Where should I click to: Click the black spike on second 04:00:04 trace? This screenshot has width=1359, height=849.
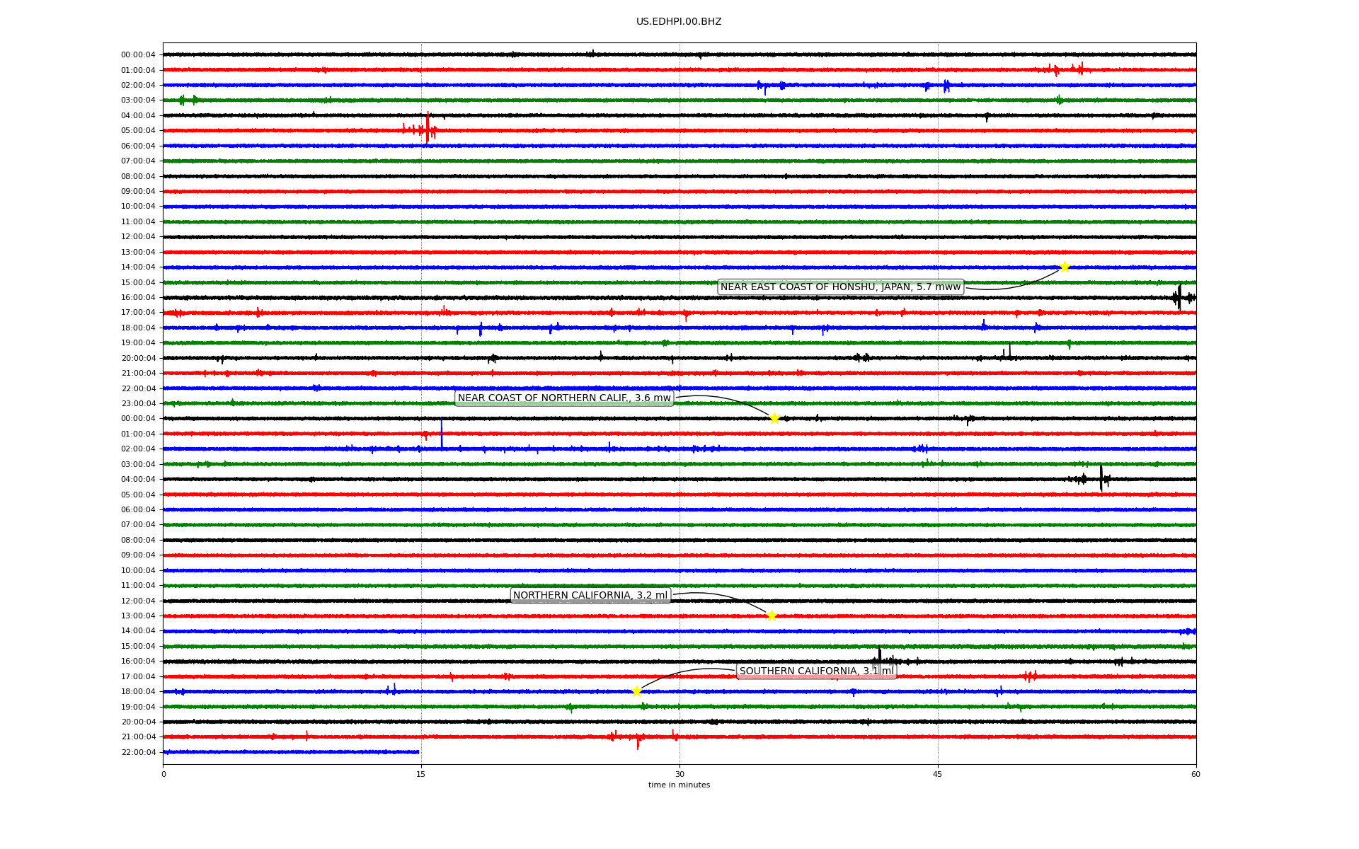tap(1101, 478)
